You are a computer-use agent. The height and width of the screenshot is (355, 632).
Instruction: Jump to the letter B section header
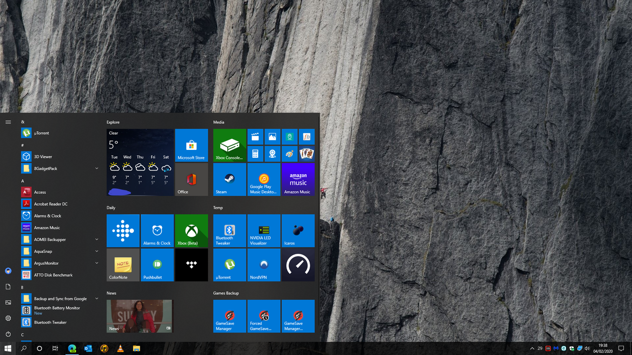(x=22, y=287)
